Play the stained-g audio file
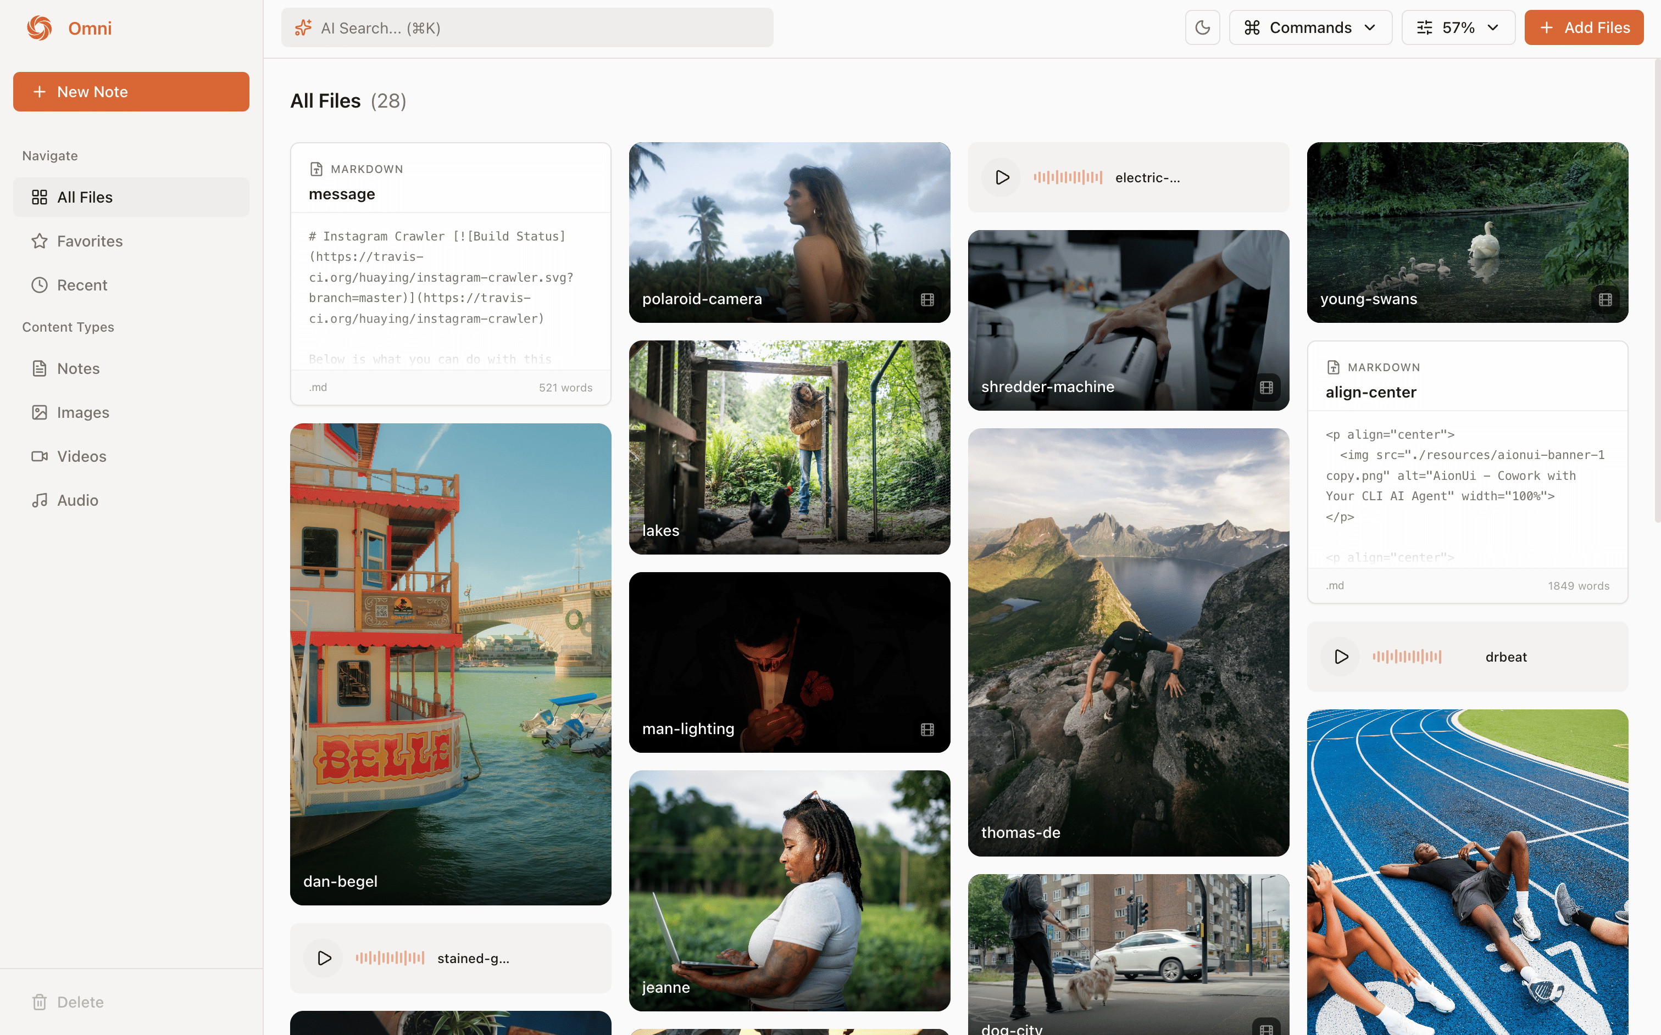 coord(324,958)
